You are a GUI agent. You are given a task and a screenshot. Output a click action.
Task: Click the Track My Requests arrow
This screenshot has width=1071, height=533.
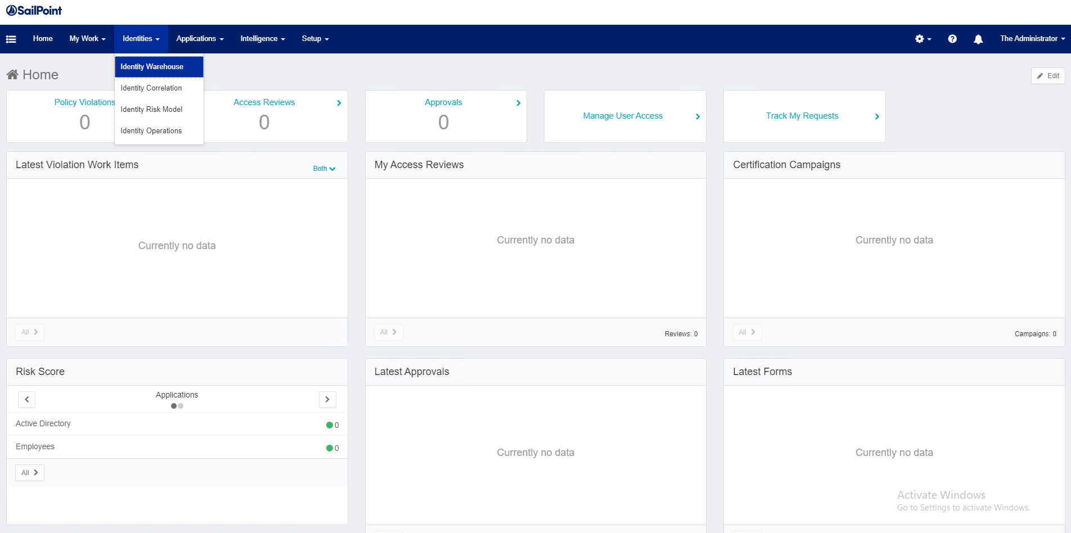point(877,116)
